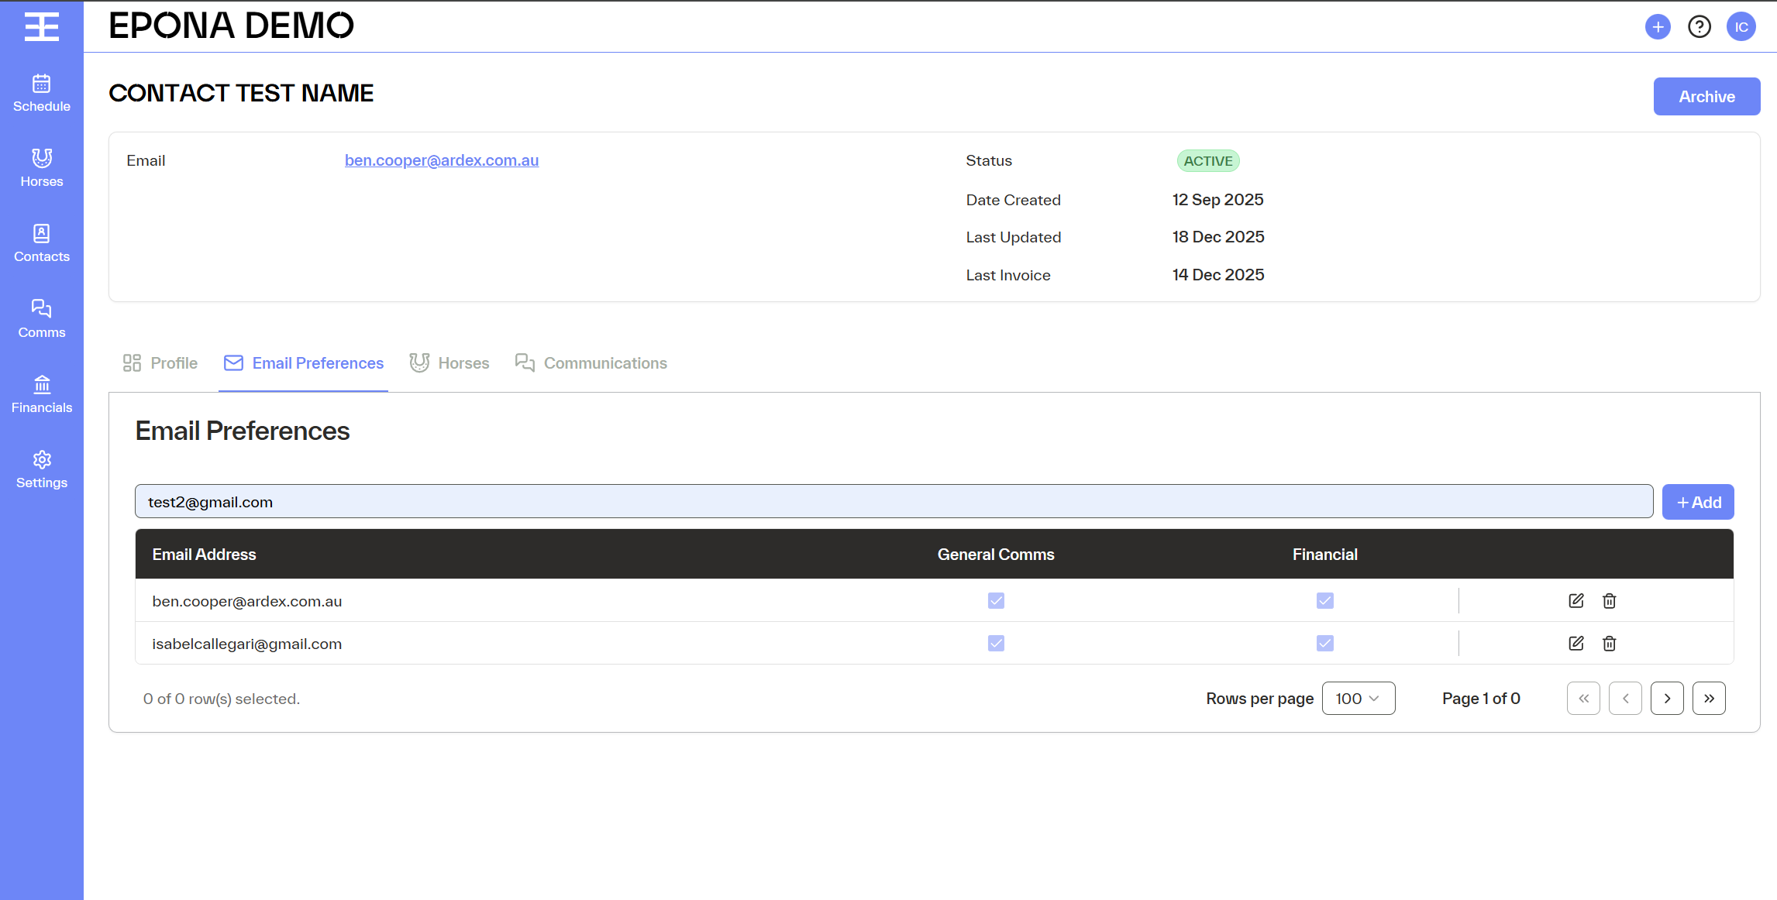The image size is (1777, 900).
Task: Go to Horses in sidebar
Action: click(x=42, y=168)
